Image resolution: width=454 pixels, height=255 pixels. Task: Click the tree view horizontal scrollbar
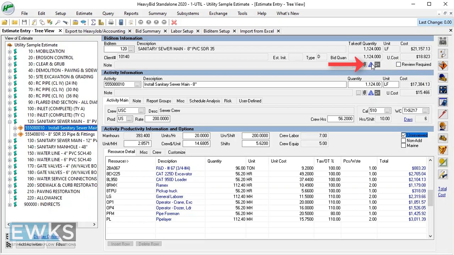(52, 224)
